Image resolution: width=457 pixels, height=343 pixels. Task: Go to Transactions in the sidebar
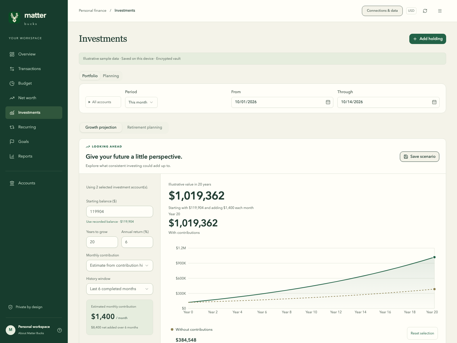[34, 69]
